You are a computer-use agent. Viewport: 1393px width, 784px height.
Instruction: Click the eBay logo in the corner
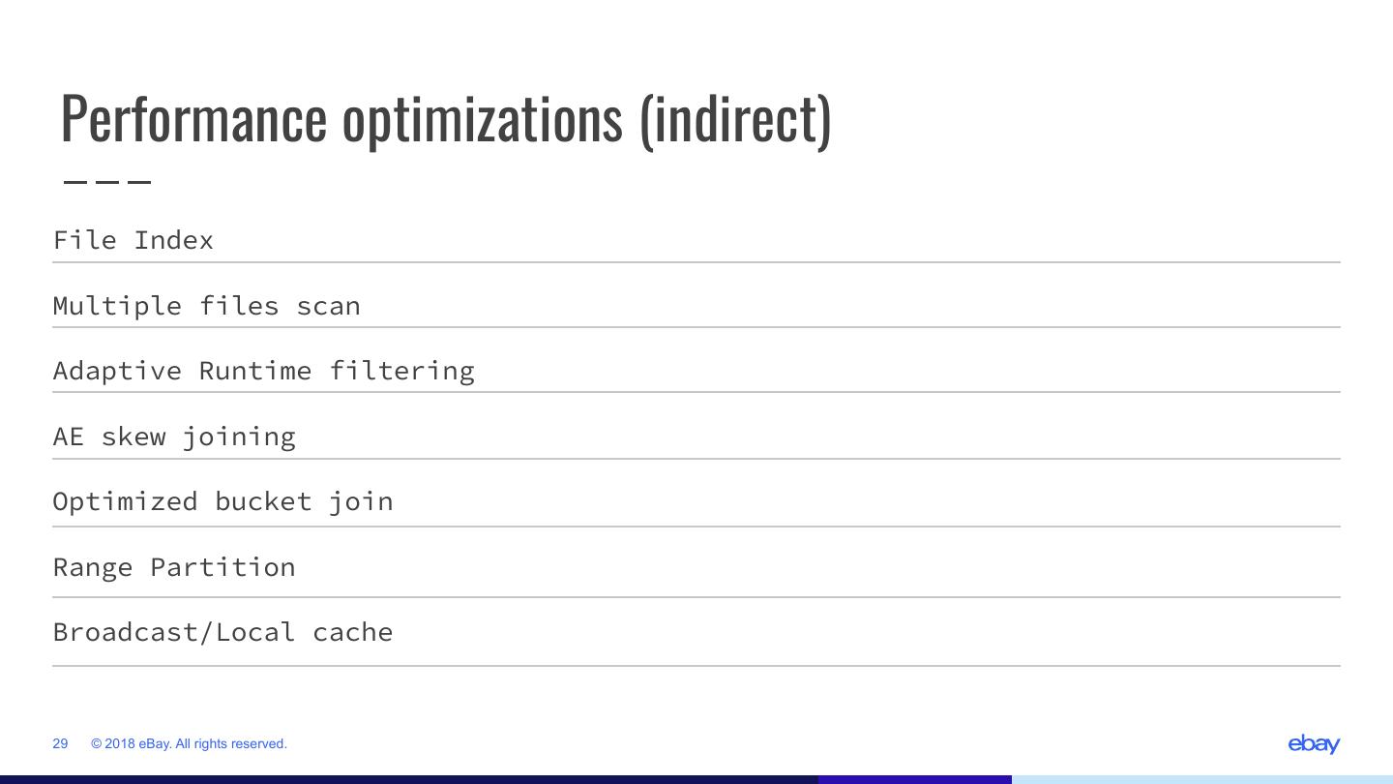pos(1314,743)
